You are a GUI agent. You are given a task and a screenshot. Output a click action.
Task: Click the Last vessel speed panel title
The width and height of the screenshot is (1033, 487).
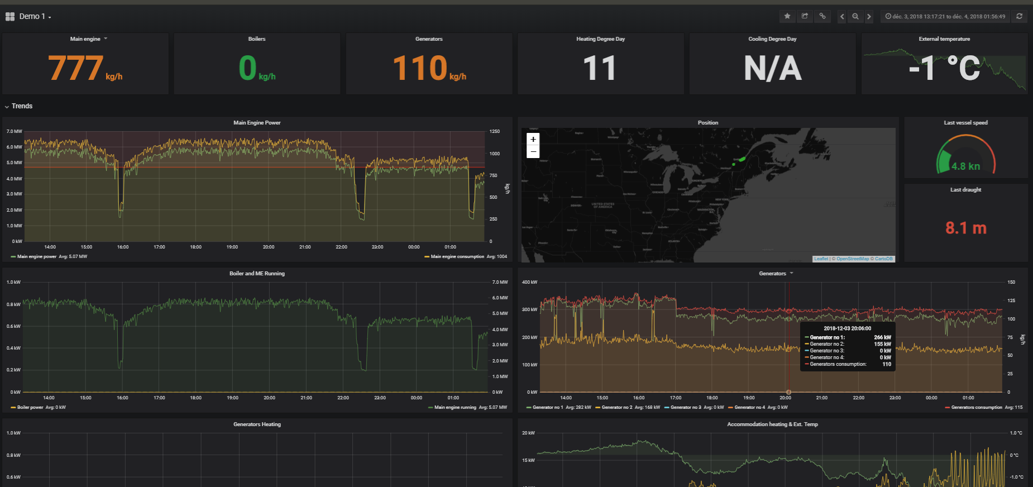click(x=966, y=123)
